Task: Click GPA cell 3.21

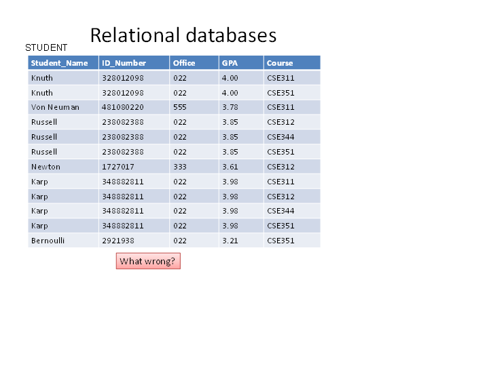Action: [241, 240]
